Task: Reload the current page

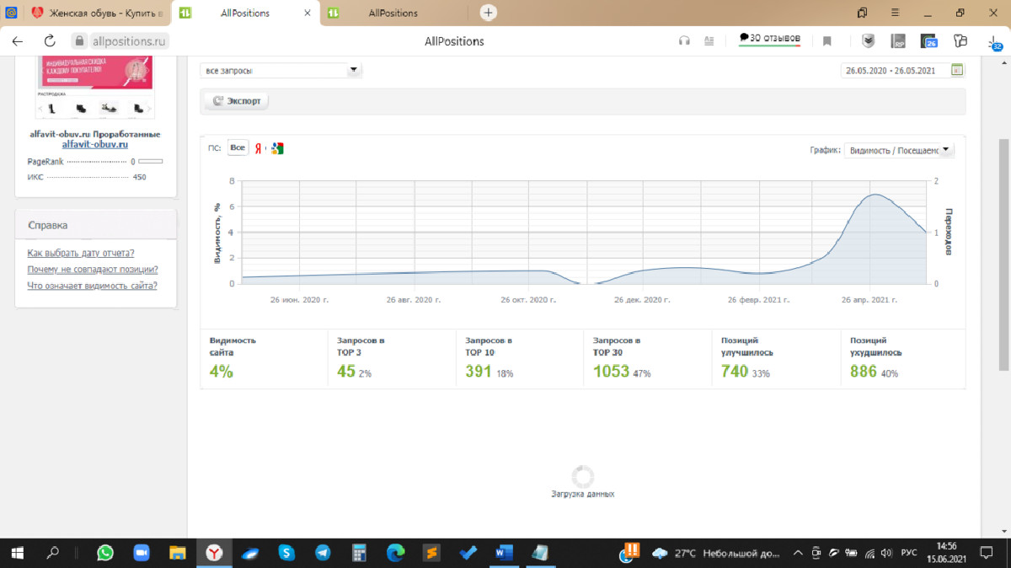Action: [x=49, y=40]
